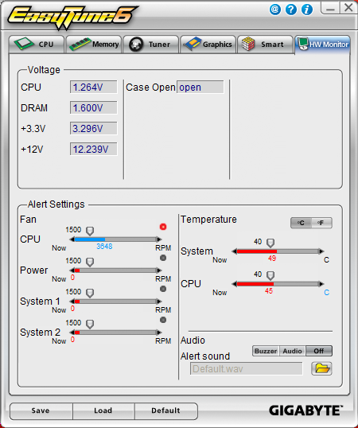Click the Case Open status field

200,87
